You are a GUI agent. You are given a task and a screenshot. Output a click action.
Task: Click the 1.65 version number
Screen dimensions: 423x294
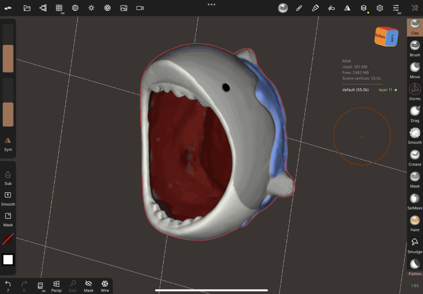415,286
